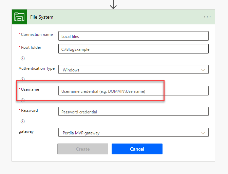The image size is (228, 174).
Task: Click the Connection name label
Action: 37,35
